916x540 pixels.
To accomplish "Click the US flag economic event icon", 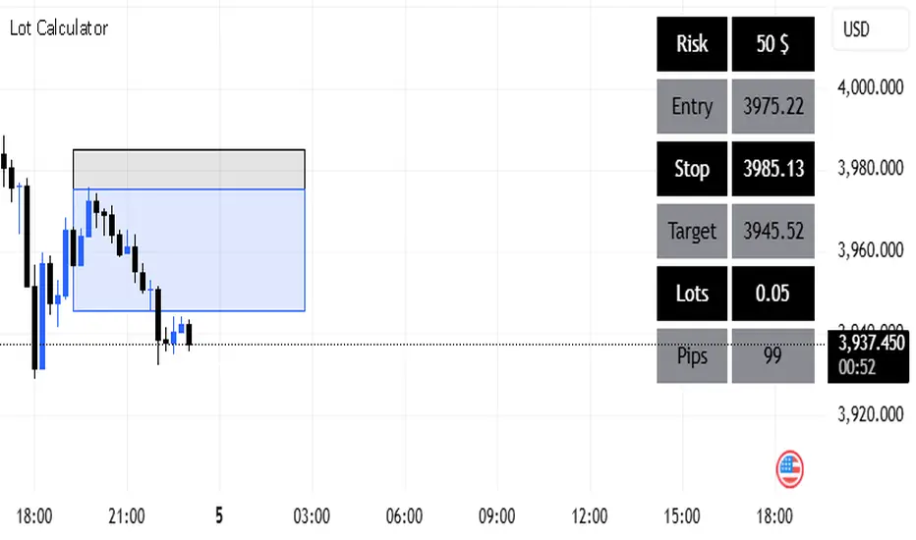I will pos(790,468).
